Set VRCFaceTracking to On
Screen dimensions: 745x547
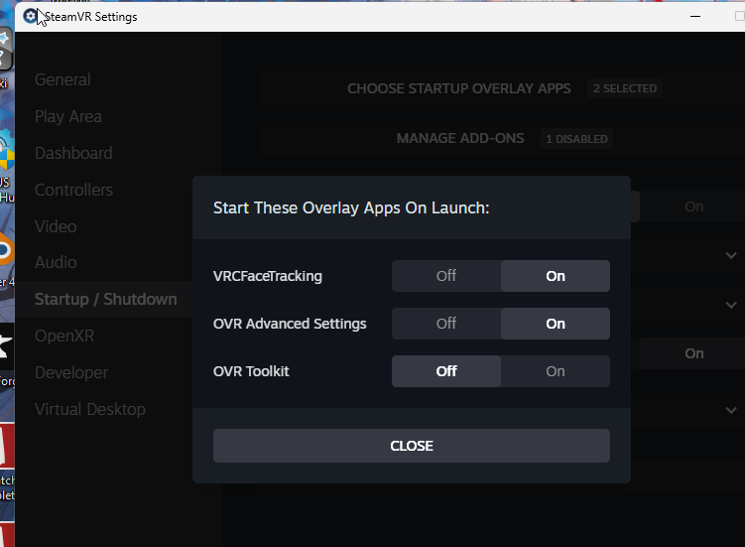pos(555,276)
